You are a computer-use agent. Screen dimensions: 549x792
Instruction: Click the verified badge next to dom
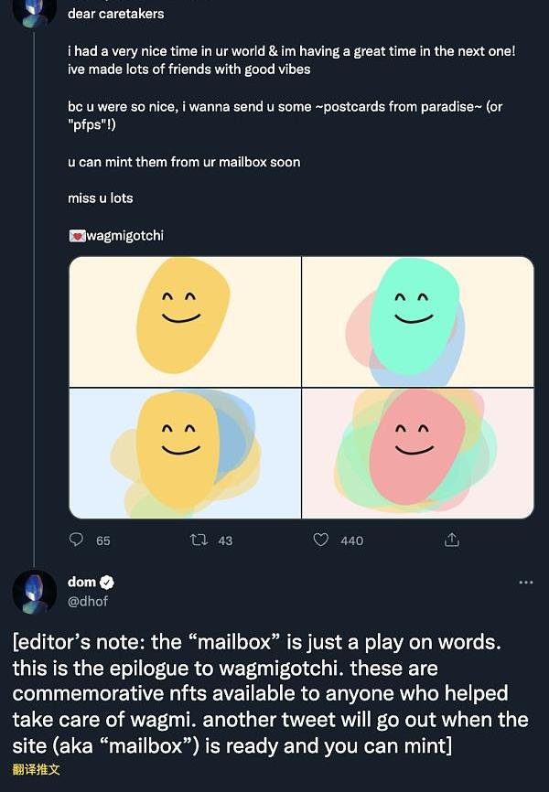(x=107, y=583)
